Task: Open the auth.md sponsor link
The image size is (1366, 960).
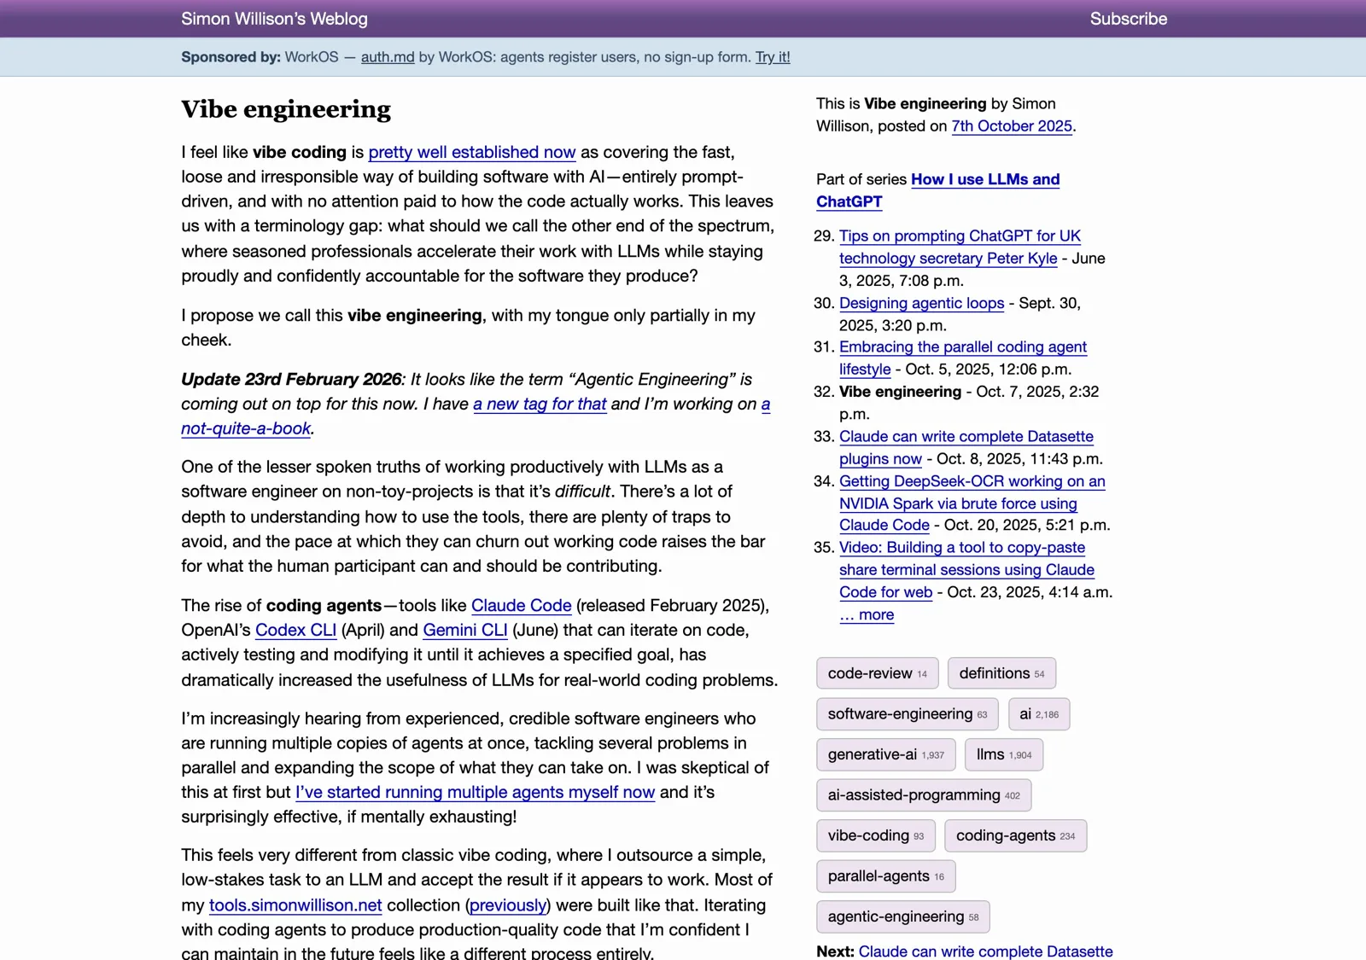Action: coord(388,57)
